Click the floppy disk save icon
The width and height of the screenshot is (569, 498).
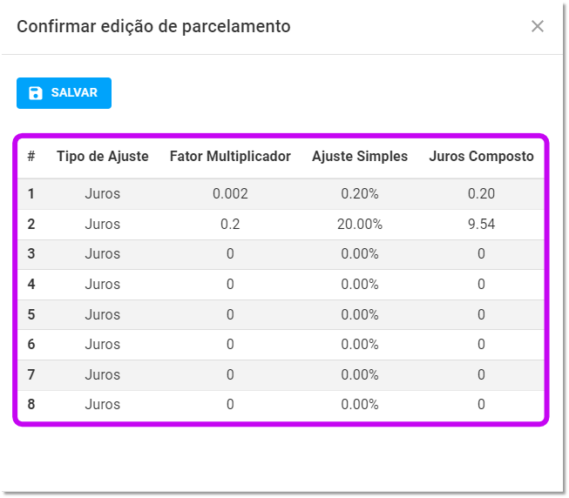coord(36,93)
